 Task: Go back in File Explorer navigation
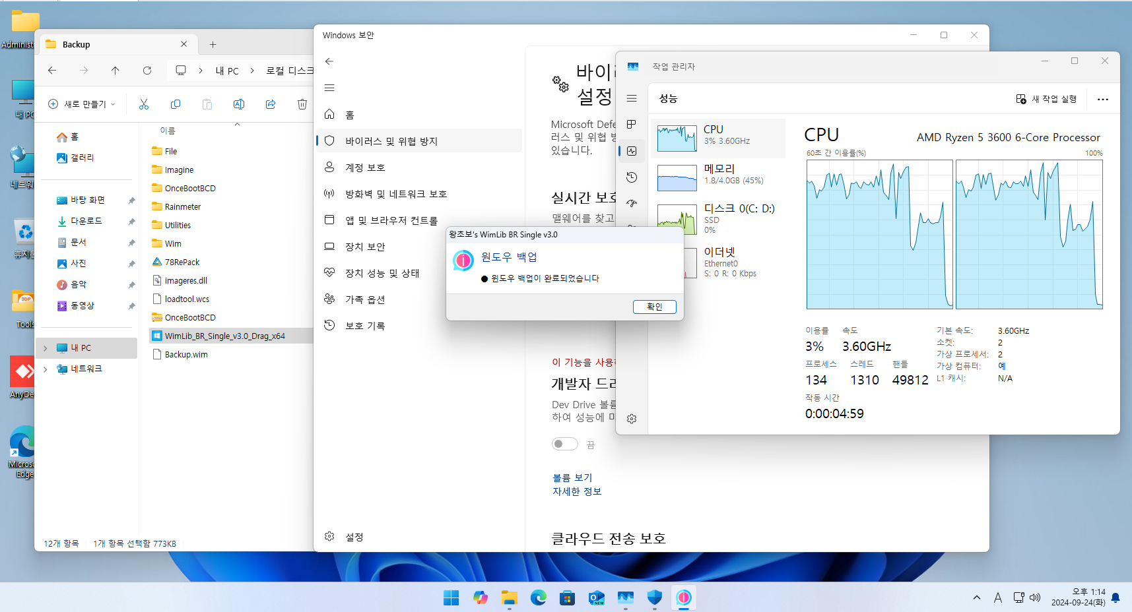52,71
